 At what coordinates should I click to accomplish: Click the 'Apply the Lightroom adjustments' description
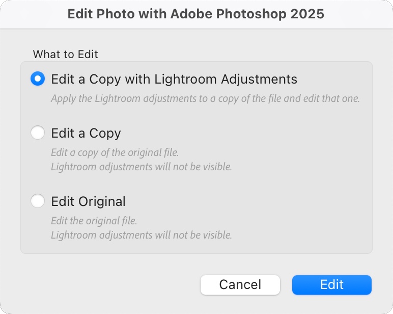[205, 98]
